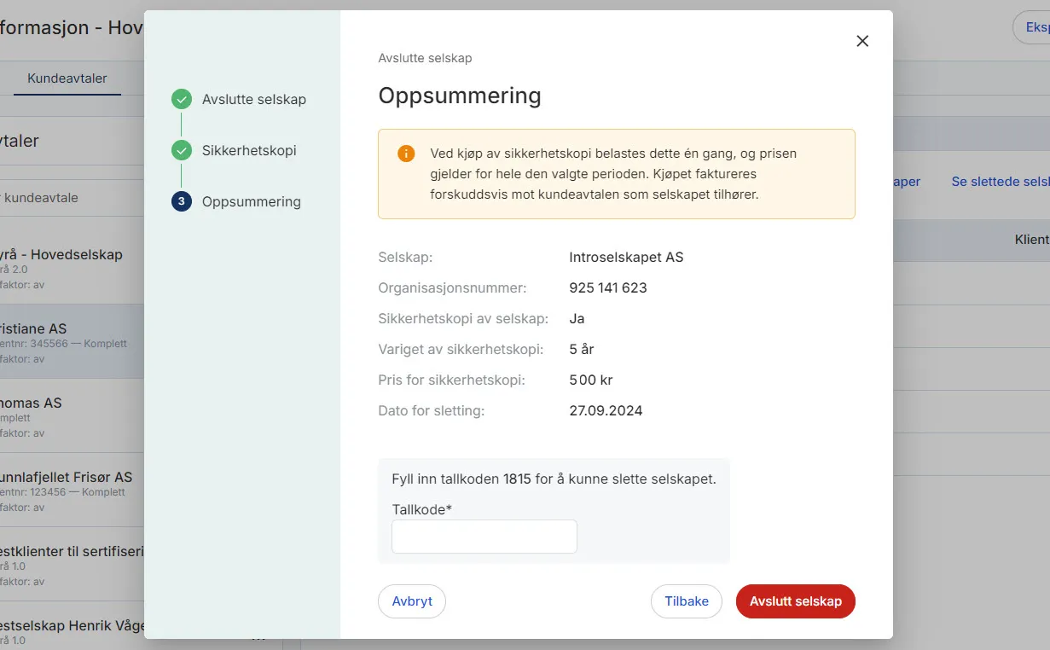Close the dialog with the X icon
This screenshot has height=650, width=1050.
(862, 41)
